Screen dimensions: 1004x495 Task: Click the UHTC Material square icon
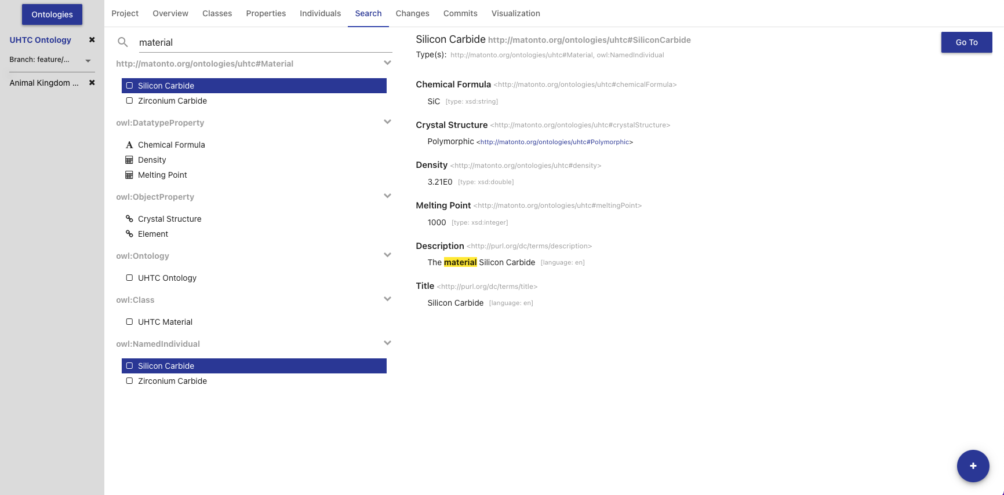tap(129, 322)
